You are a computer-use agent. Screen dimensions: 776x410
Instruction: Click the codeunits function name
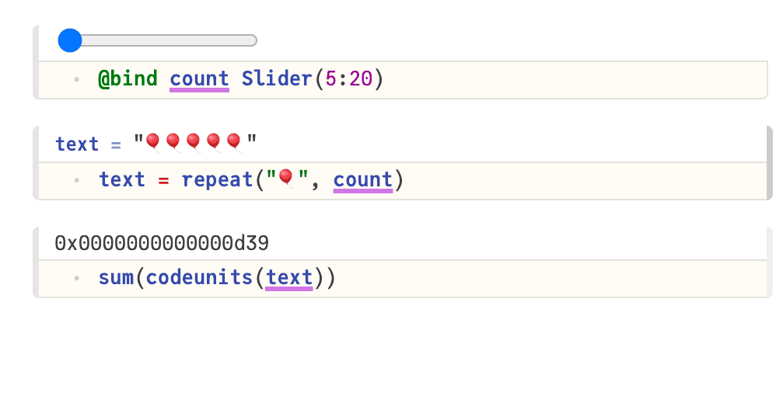coord(200,278)
